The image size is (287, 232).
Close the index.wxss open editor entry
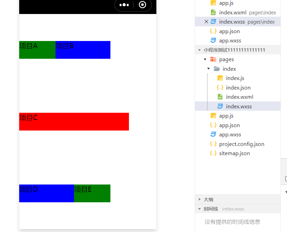(x=206, y=22)
